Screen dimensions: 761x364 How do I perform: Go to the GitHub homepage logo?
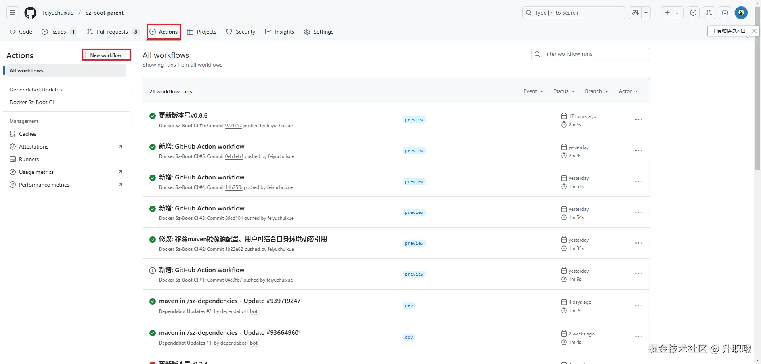pyautogui.click(x=31, y=13)
